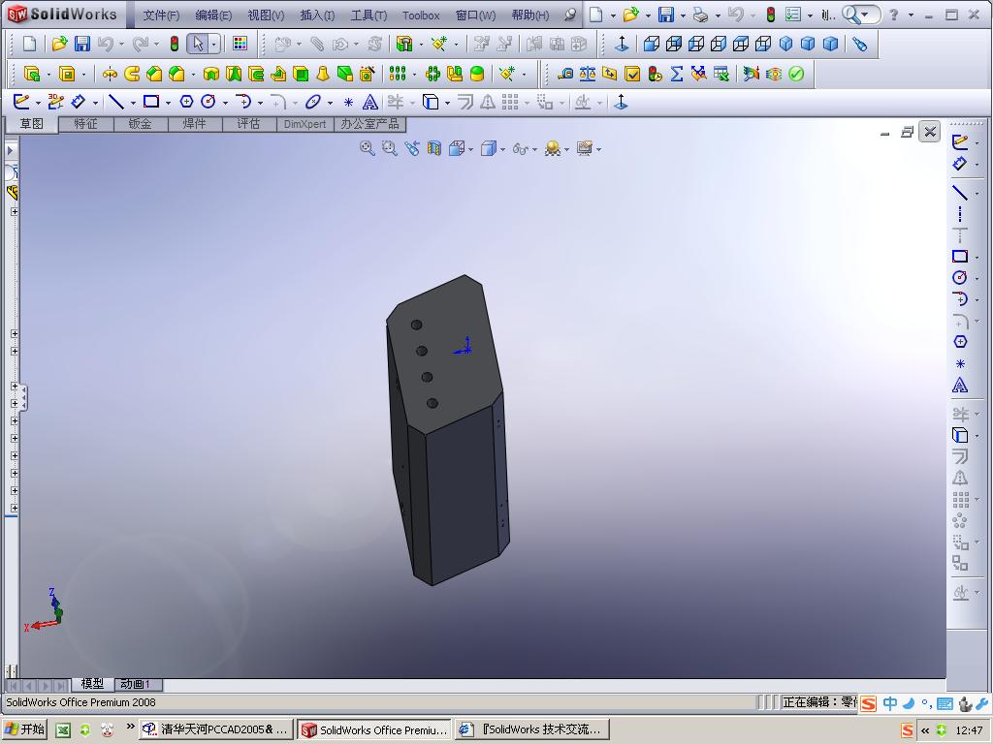The width and height of the screenshot is (993, 744).
Task: Start the 3D Sketch tool
Action: 55,101
